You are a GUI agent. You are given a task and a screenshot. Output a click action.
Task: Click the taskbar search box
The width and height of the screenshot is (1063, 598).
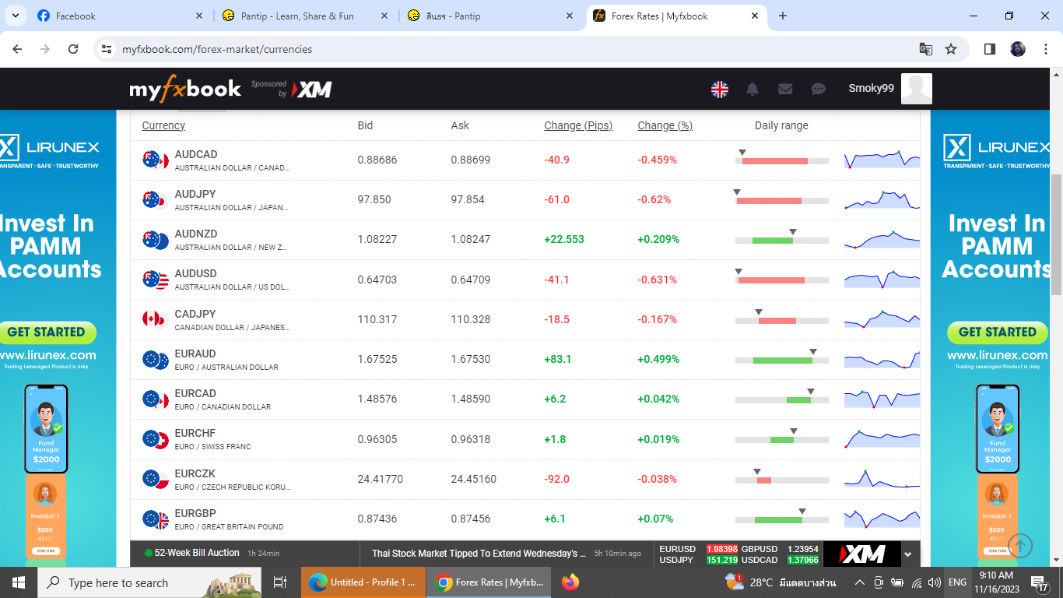click(148, 582)
